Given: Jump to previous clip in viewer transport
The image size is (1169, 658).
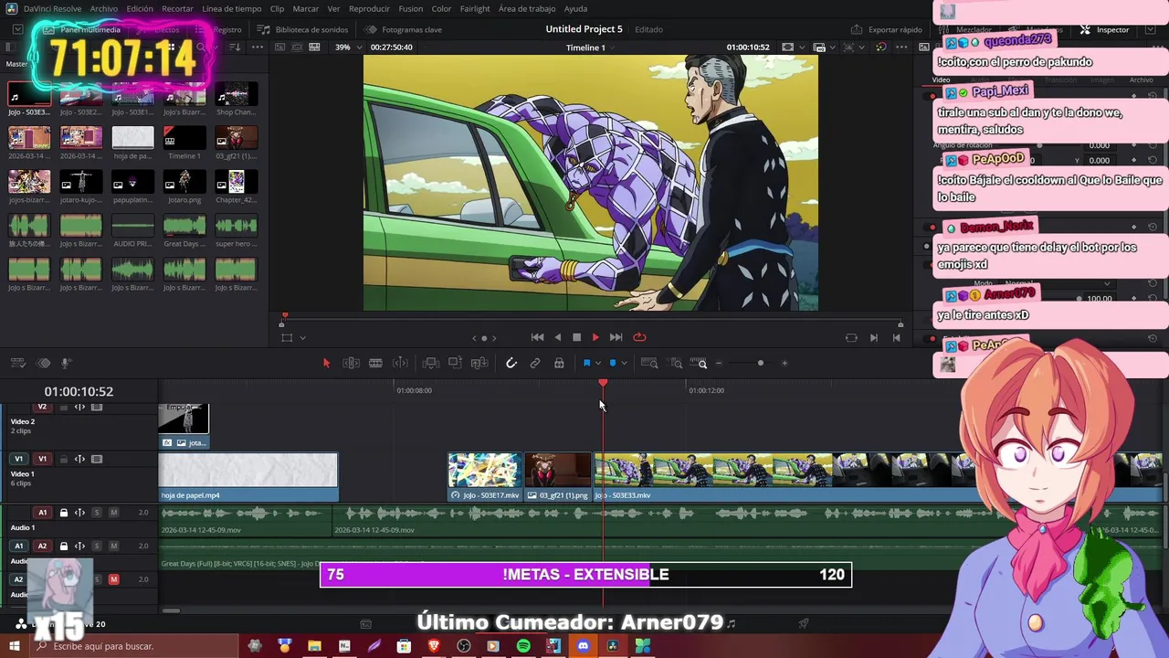Looking at the screenshot, I should pos(537,337).
